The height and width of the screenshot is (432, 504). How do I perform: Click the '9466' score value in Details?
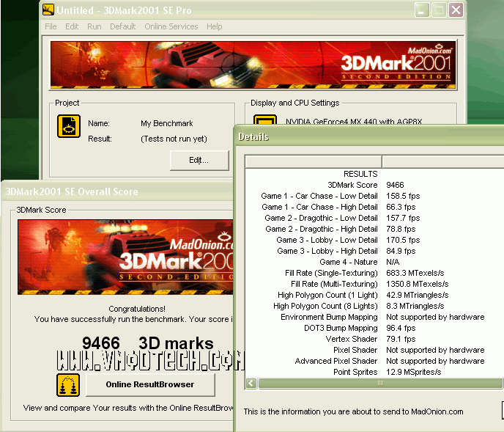395,185
